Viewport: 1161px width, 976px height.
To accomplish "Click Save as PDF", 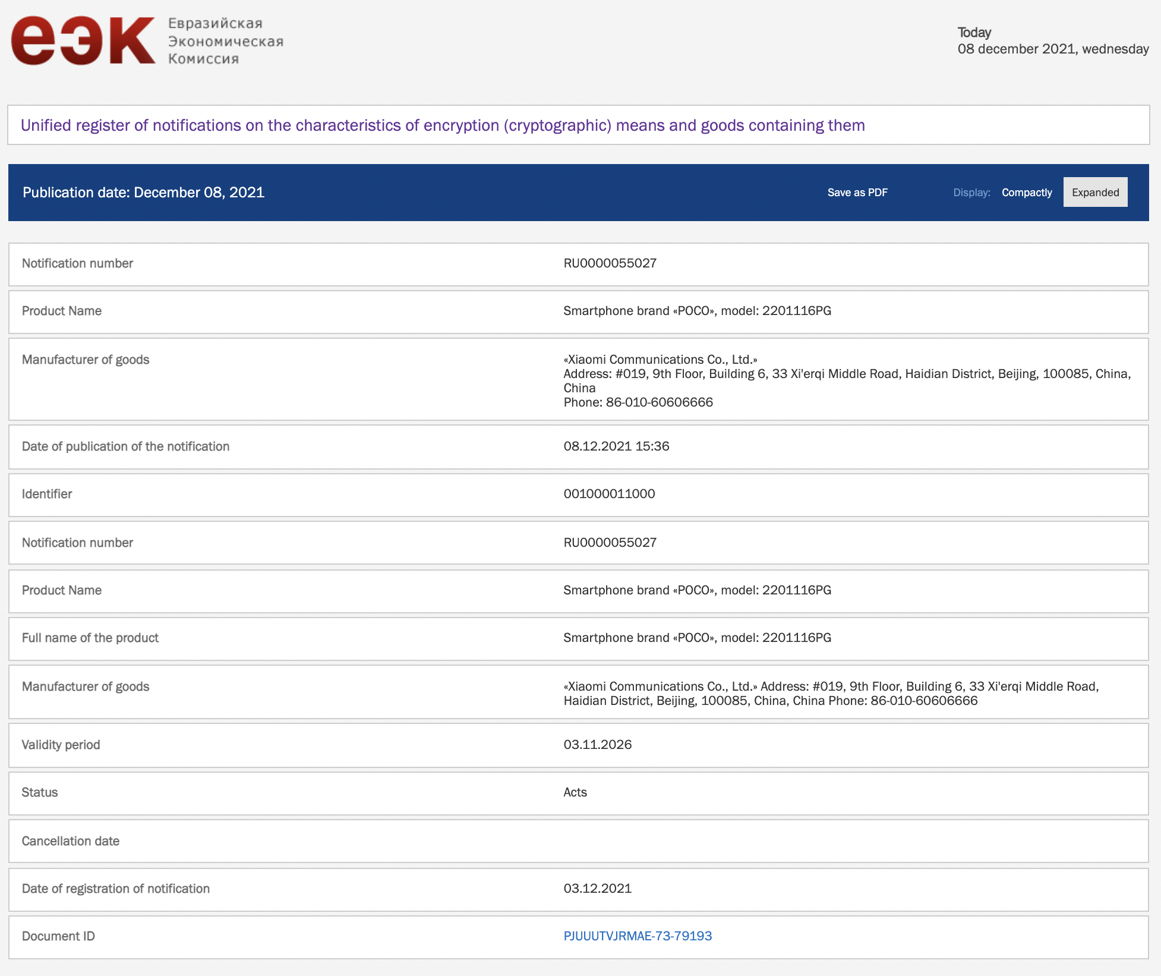I will point(857,193).
